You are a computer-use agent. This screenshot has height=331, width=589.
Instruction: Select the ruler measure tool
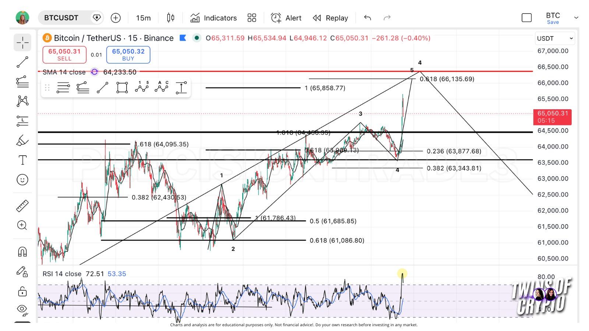[x=22, y=206]
